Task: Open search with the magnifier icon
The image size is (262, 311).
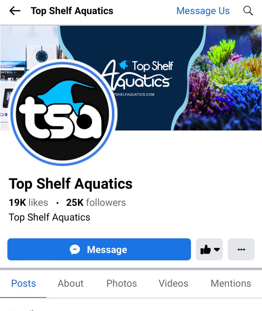Action: pyautogui.click(x=248, y=11)
